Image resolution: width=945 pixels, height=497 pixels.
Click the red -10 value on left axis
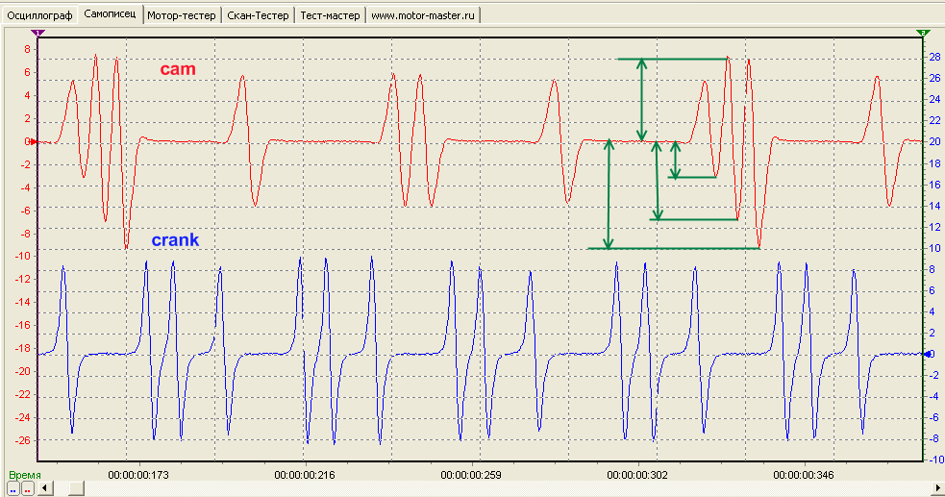point(22,256)
